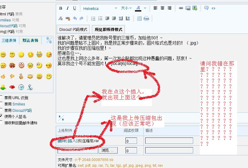Viewport: 248px width, 168px height.
Task: Focus the 阅读权限 field for 压缩包.rar
Action: point(131,141)
